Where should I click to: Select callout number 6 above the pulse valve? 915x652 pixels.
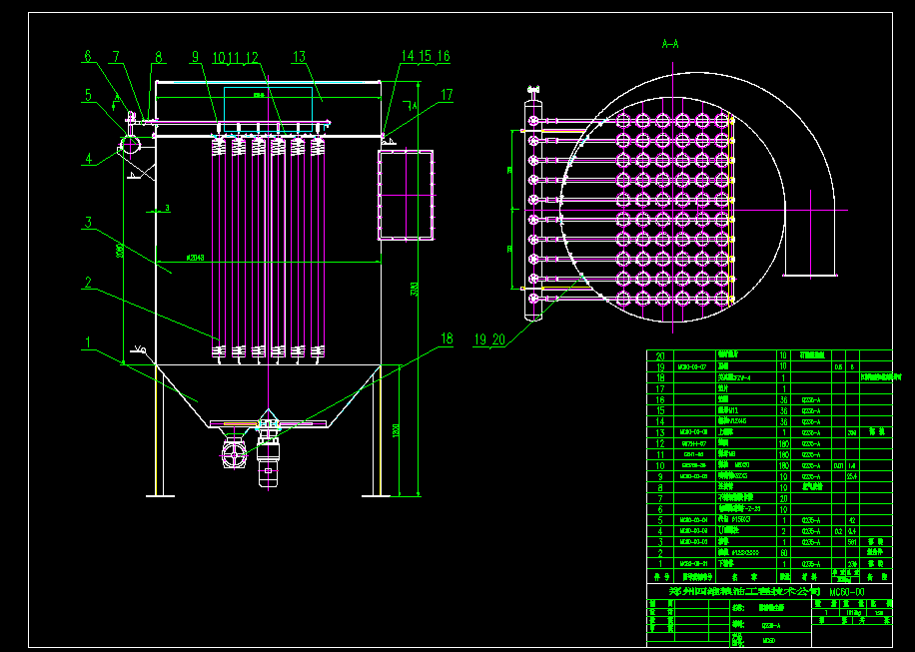88,56
